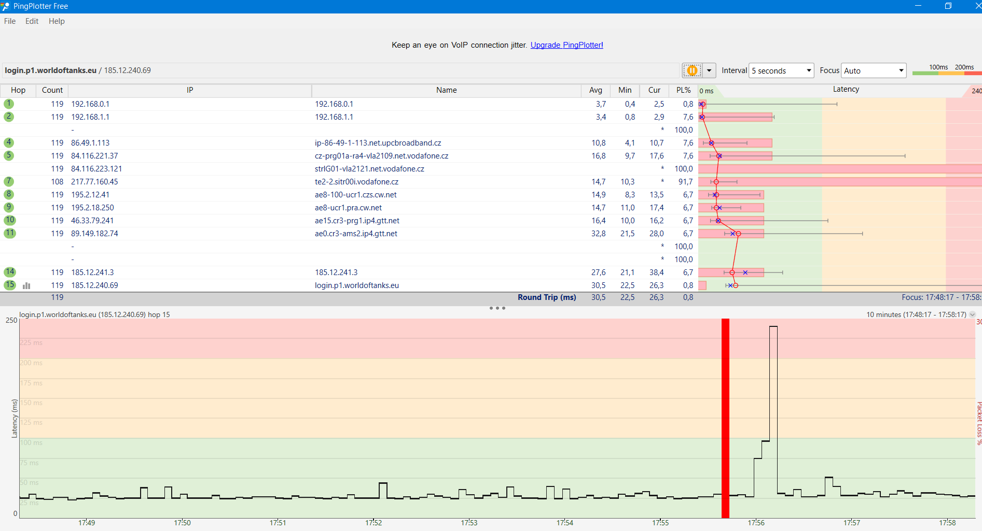
Task: Select IP cell 84.116.221.37
Action: [94, 156]
